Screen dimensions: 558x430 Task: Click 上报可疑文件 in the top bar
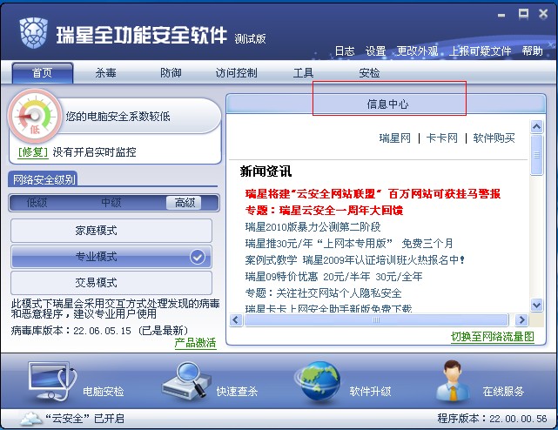[x=480, y=51]
